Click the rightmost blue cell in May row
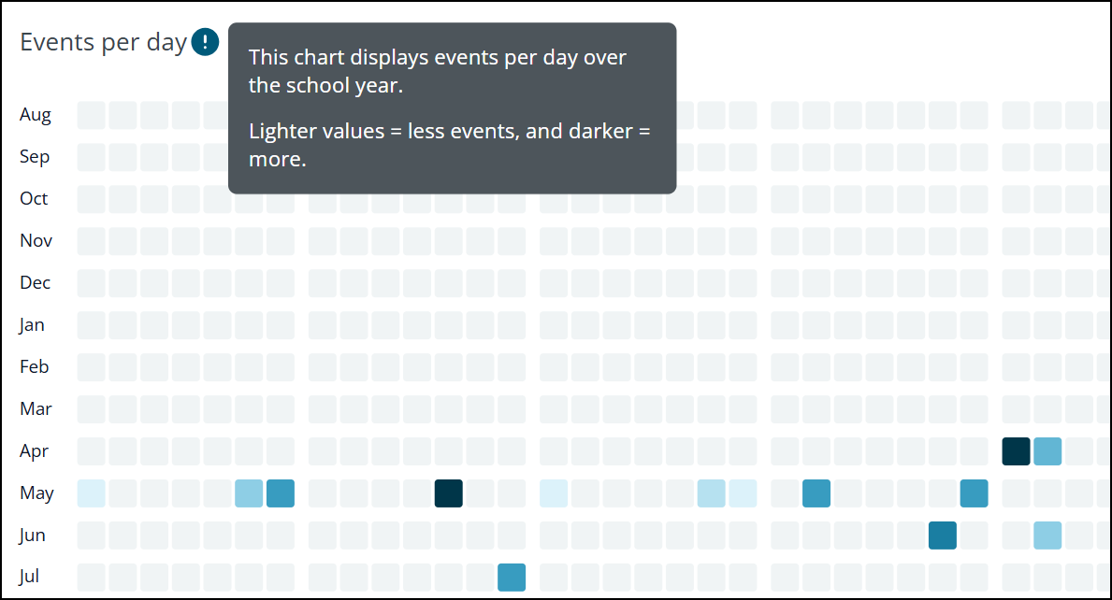The image size is (1112, 600). pos(974,493)
